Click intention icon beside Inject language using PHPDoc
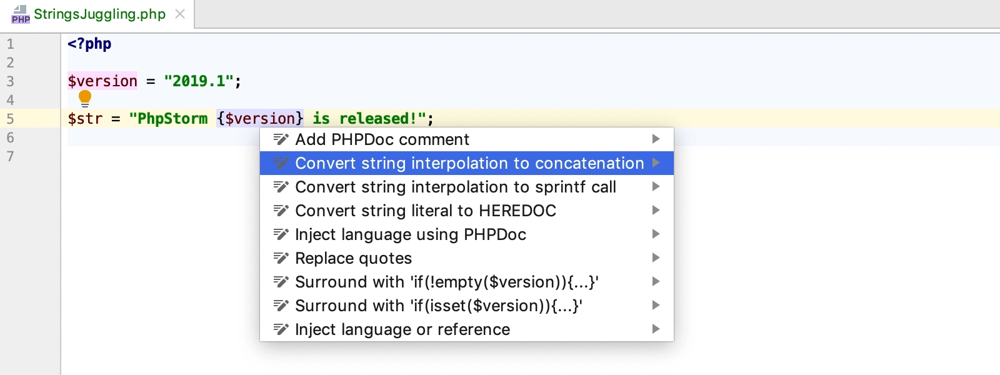This screenshot has width=1000, height=375. pyautogui.click(x=281, y=234)
